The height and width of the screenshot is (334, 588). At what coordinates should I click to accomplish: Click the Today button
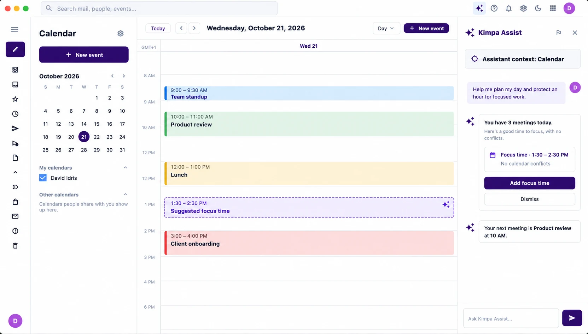(158, 28)
